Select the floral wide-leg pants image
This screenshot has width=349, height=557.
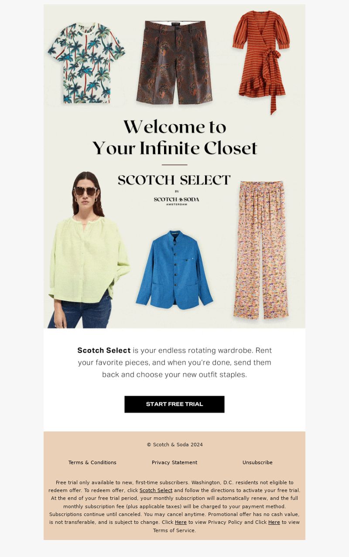coord(261,250)
